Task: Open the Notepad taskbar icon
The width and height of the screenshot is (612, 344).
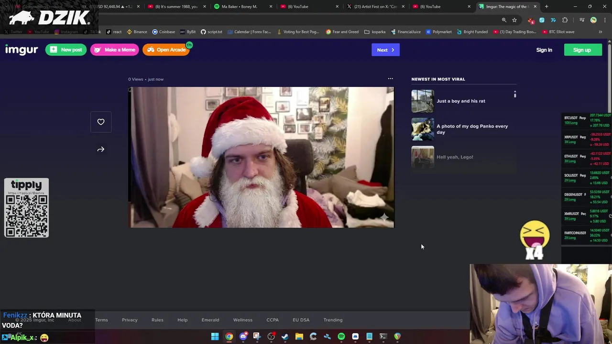Action: (369, 337)
